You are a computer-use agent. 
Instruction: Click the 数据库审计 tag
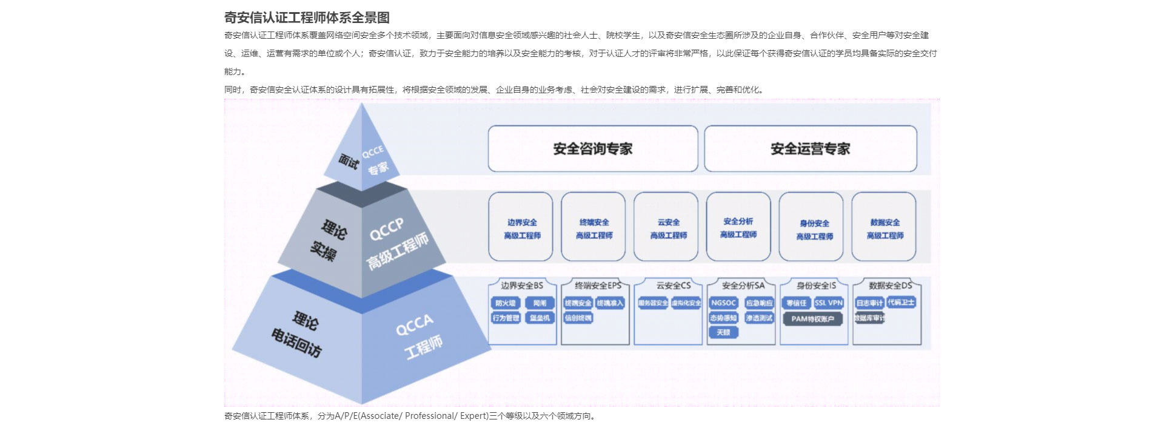870,318
